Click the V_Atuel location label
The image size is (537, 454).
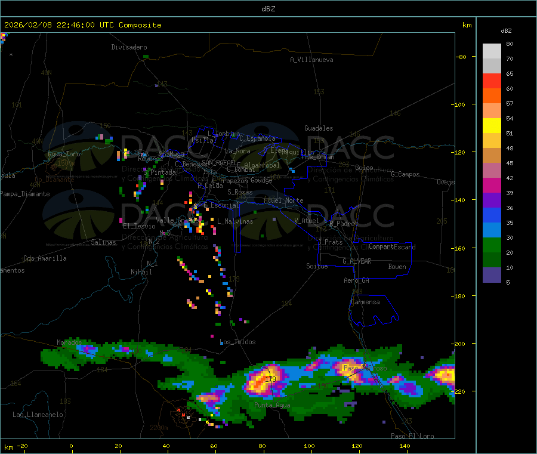[307, 221]
